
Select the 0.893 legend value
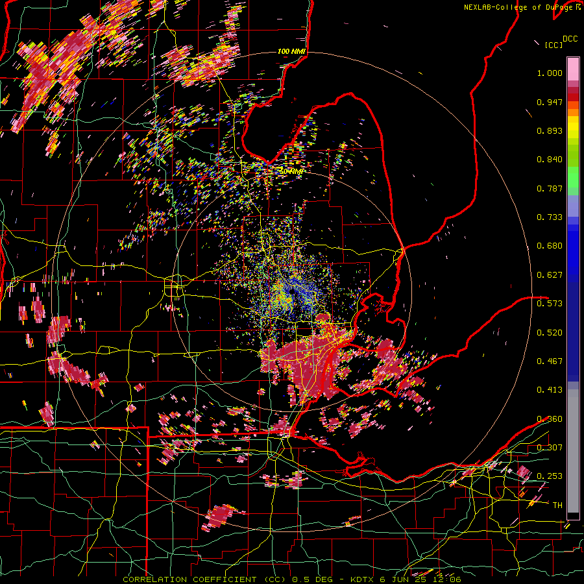click(x=550, y=130)
